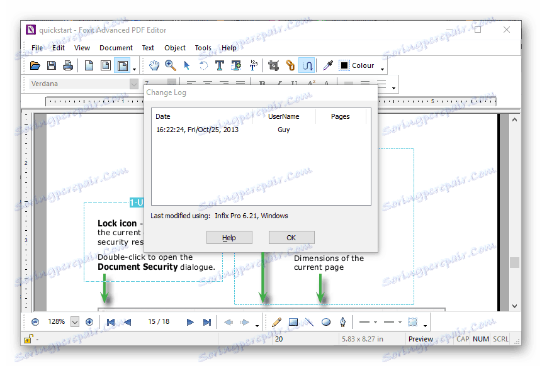The width and height of the screenshot is (542, 366).
Task: Open the drawing toolbar overflow arrow
Action: (425, 326)
